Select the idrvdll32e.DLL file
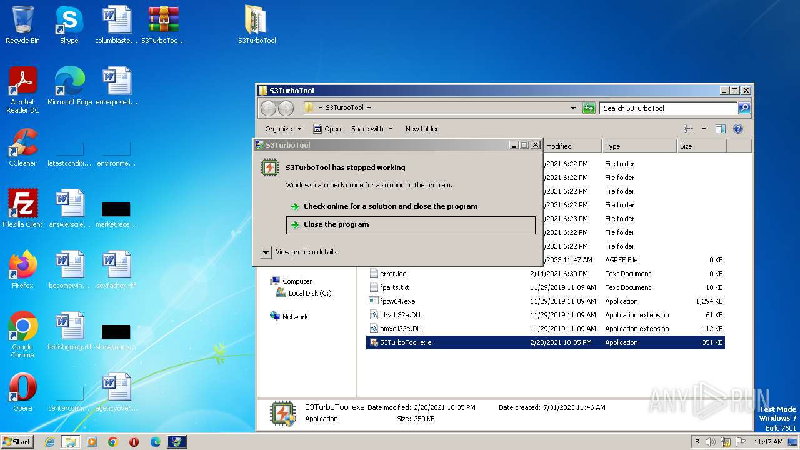The image size is (800, 450). [x=546, y=315]
